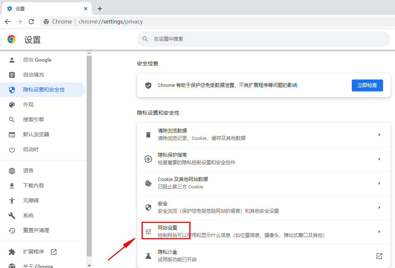Open a new tab with the plus button

100,9
